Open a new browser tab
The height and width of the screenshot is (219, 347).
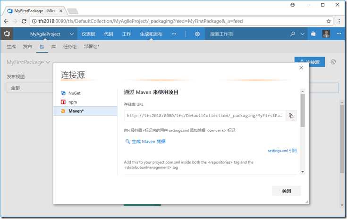click(73, 11)
